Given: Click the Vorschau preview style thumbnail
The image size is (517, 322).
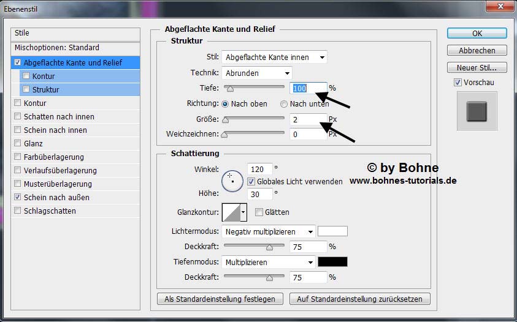Looking at the screenshot, I should (x=476, y=111).
